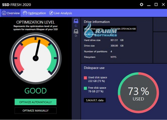Viewport: 167px width, 120px height.
Task: Open the Optimization tab
Action: coord(34,13)
